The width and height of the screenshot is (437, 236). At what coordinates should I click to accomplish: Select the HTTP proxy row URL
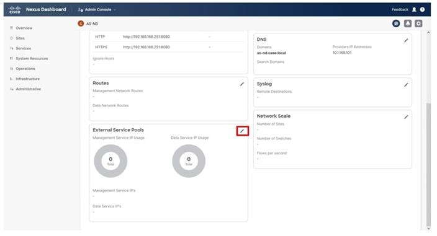click(146, 37)
